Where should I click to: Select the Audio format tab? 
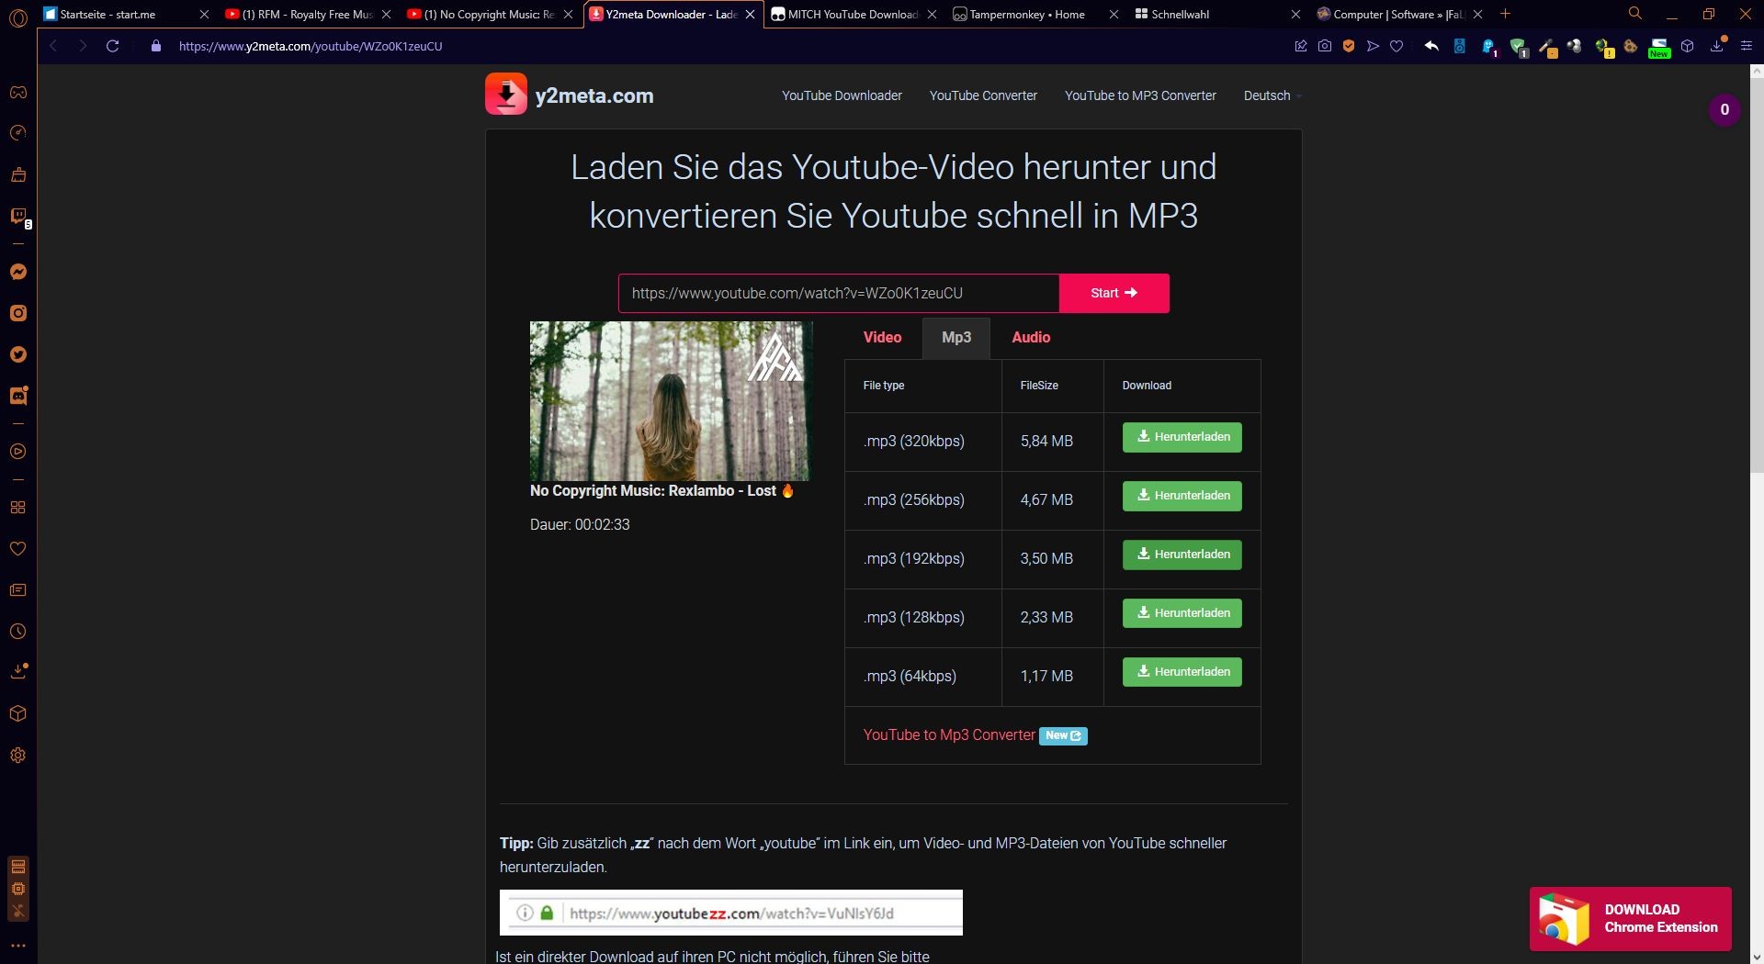tap(1031, 337)
